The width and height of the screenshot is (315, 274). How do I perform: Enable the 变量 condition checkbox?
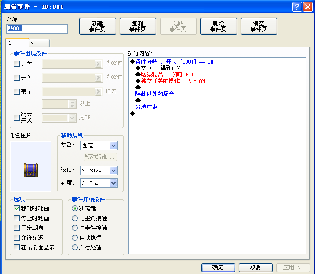17,91
